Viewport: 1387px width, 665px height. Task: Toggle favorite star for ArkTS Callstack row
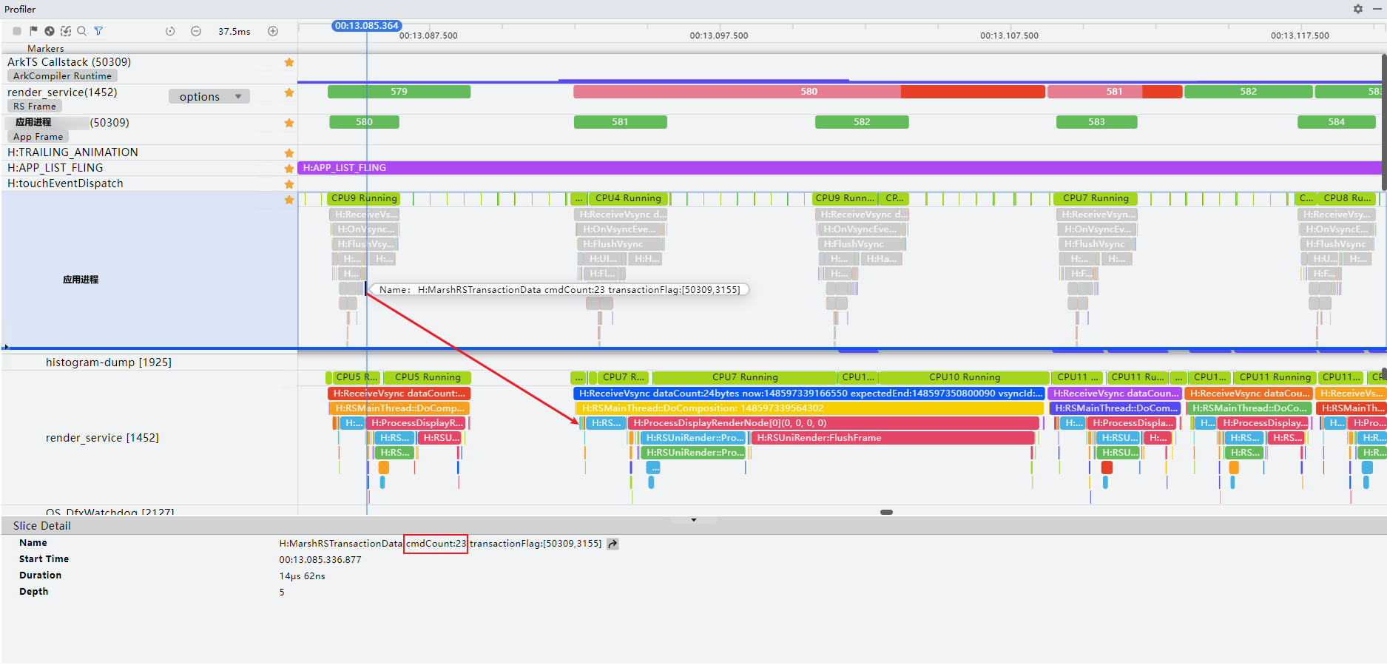click(289, 62)
